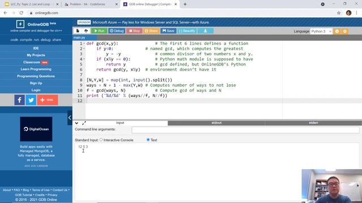362x203 pixels.
Task: Collapse the bottom console panel chevron
Action: (77, 123)
